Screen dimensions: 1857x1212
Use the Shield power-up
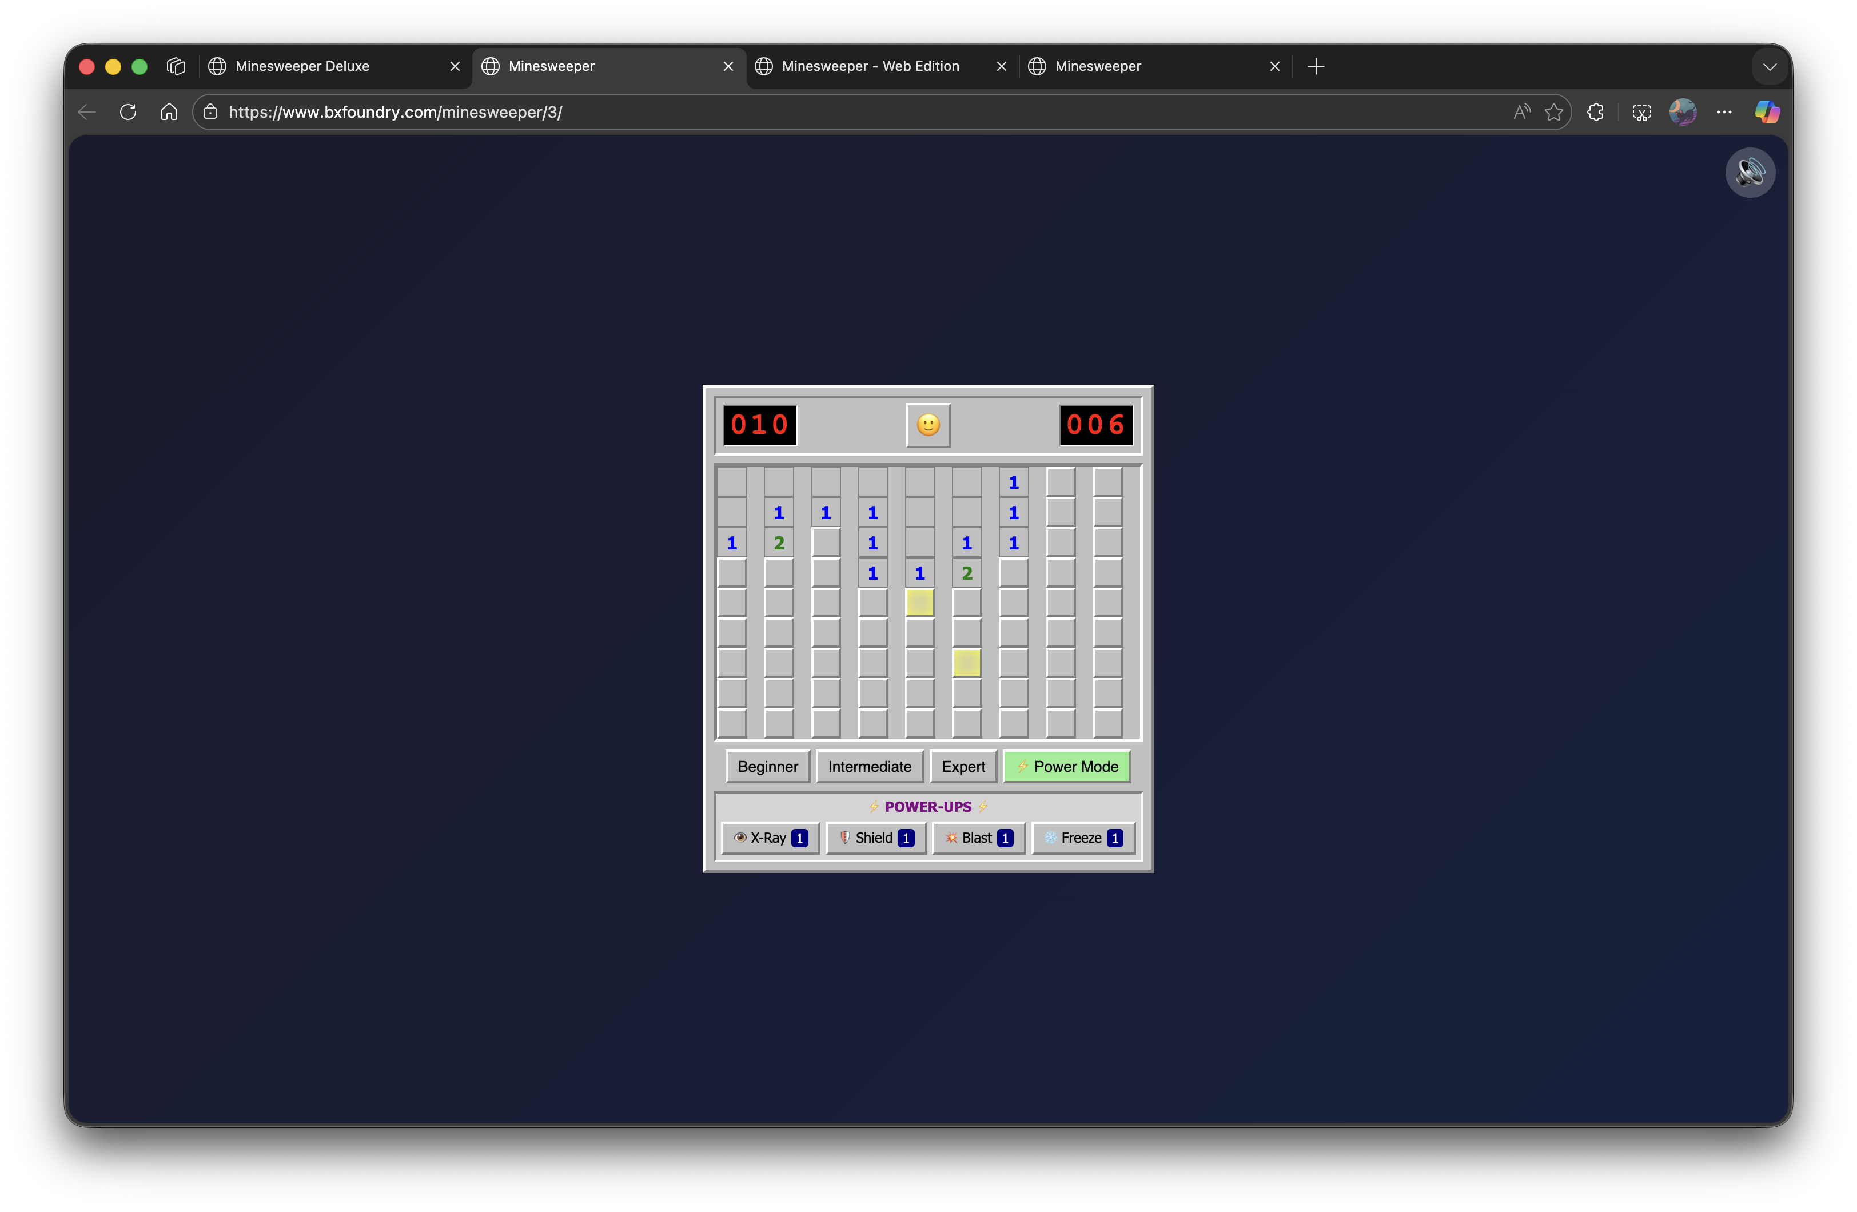(875, 838)
